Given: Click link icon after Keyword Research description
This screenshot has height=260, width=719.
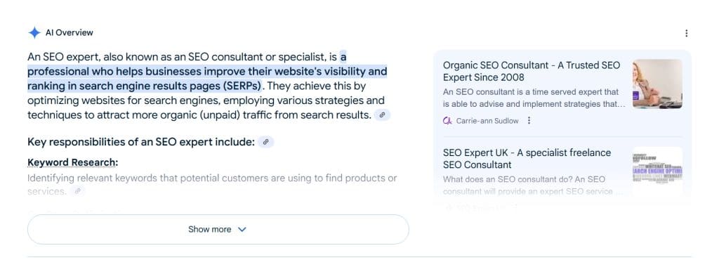Looking at the screenshot, I should 78,191.
